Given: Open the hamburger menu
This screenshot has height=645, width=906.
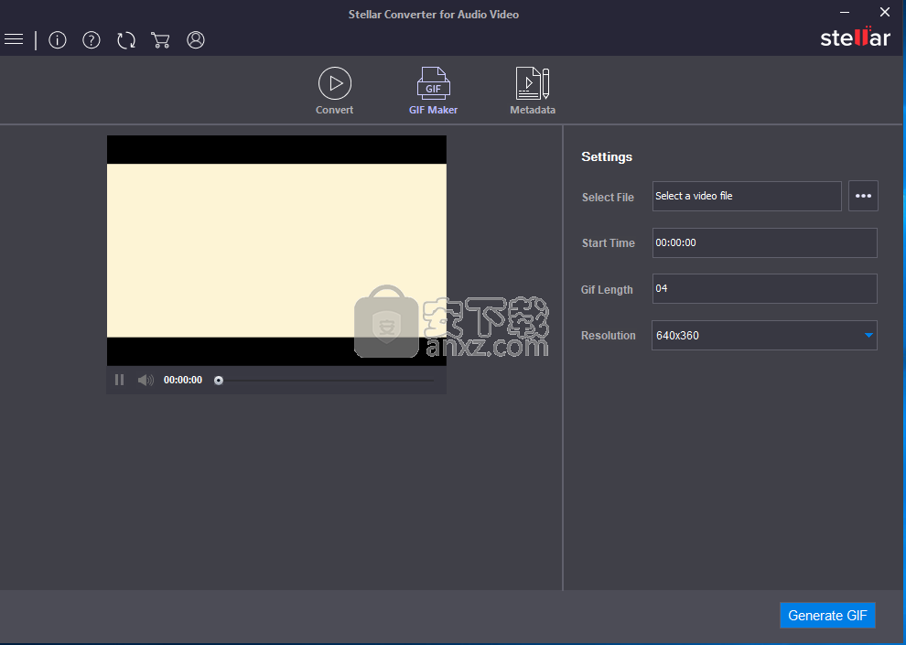Looking at the screenshot, I should point(14,39).
